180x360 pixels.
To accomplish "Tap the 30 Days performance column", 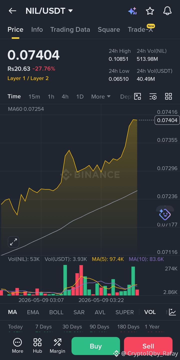I will 72,327.
